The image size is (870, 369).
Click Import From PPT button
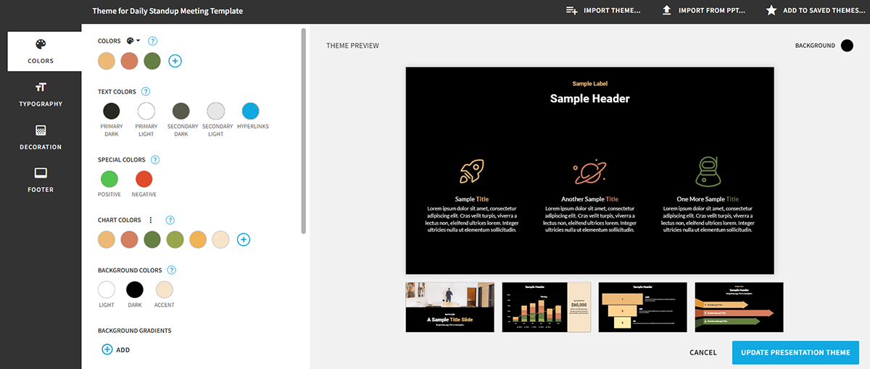click(704, 11)
